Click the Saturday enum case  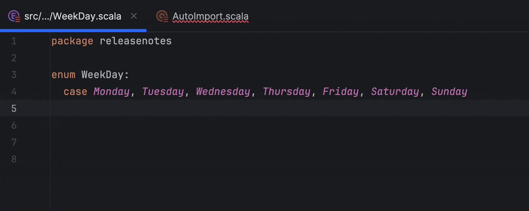click(x=395, y=91)
